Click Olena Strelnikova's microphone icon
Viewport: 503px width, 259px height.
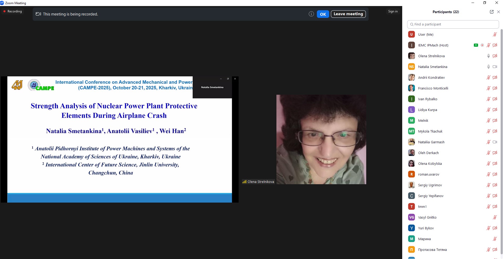pos(488,56)
